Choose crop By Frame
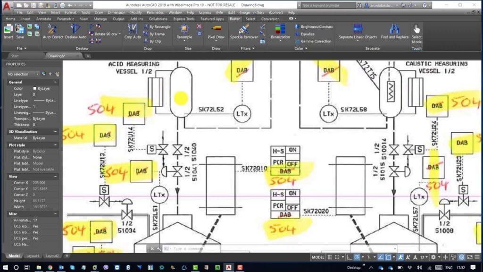483x272 pixels. (x=154, y=34)
